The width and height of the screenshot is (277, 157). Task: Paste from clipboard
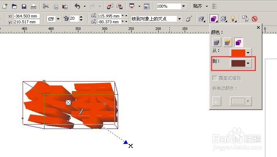click(65, 7)
